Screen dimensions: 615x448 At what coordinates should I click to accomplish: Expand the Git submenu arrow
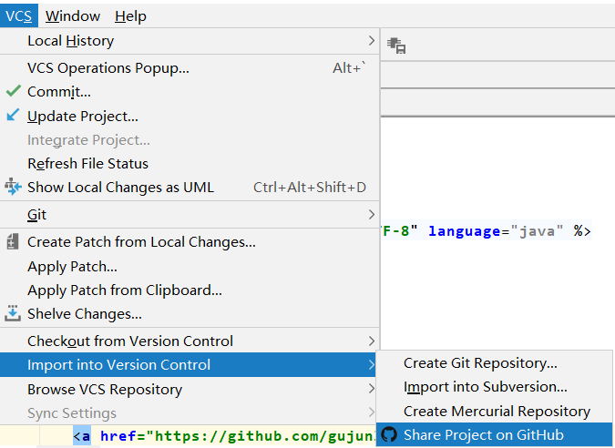pos(371,215)
